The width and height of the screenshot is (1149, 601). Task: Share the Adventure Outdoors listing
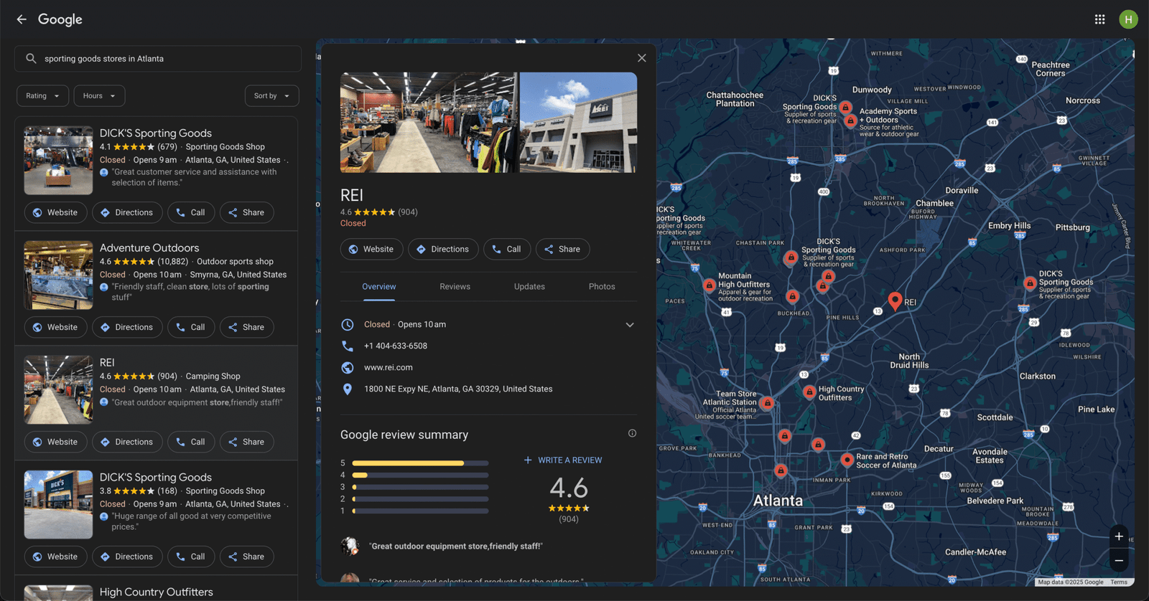[x=246, y=328]
